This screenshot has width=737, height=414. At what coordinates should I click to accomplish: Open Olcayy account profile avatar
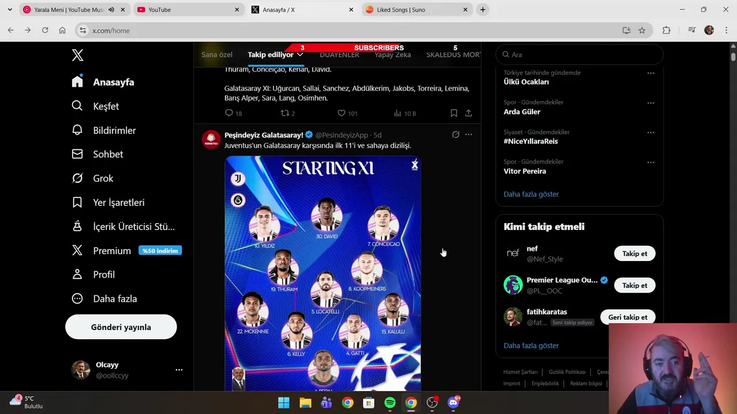pyautogui.click(x=81, y=370)
